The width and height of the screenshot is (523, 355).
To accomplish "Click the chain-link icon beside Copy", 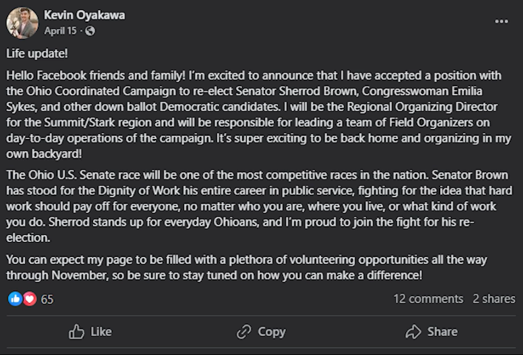I will [244, 332].
